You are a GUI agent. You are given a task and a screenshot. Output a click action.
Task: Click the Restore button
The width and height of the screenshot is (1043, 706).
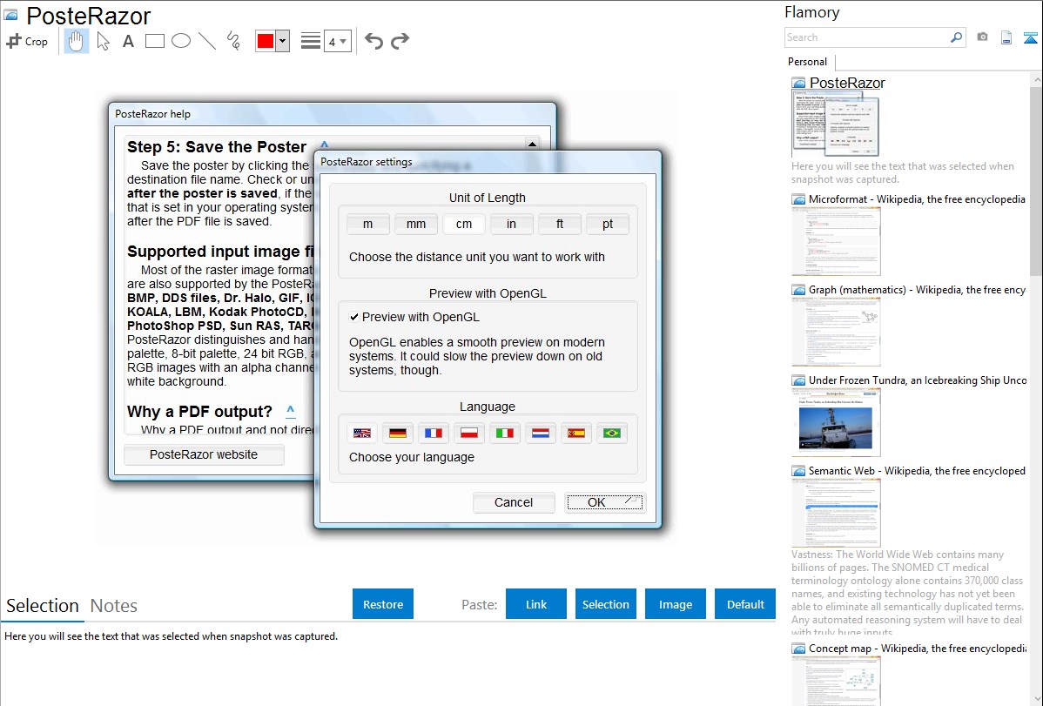[x=383, y=604]
